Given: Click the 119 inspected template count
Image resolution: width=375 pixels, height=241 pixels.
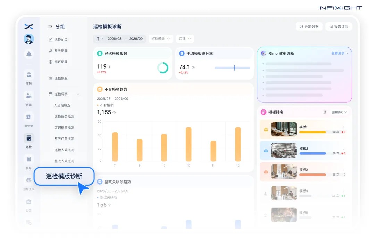Looking at the screenshot, I should point(102,66).
